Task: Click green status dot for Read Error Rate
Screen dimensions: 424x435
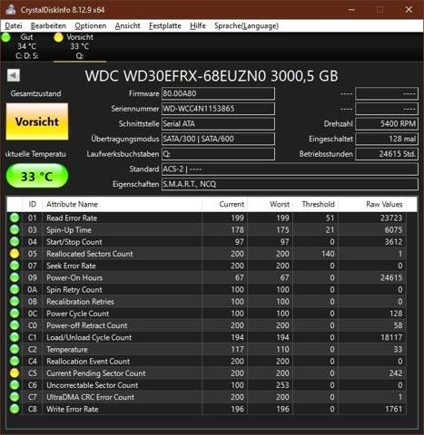Action: coord(15,217)
